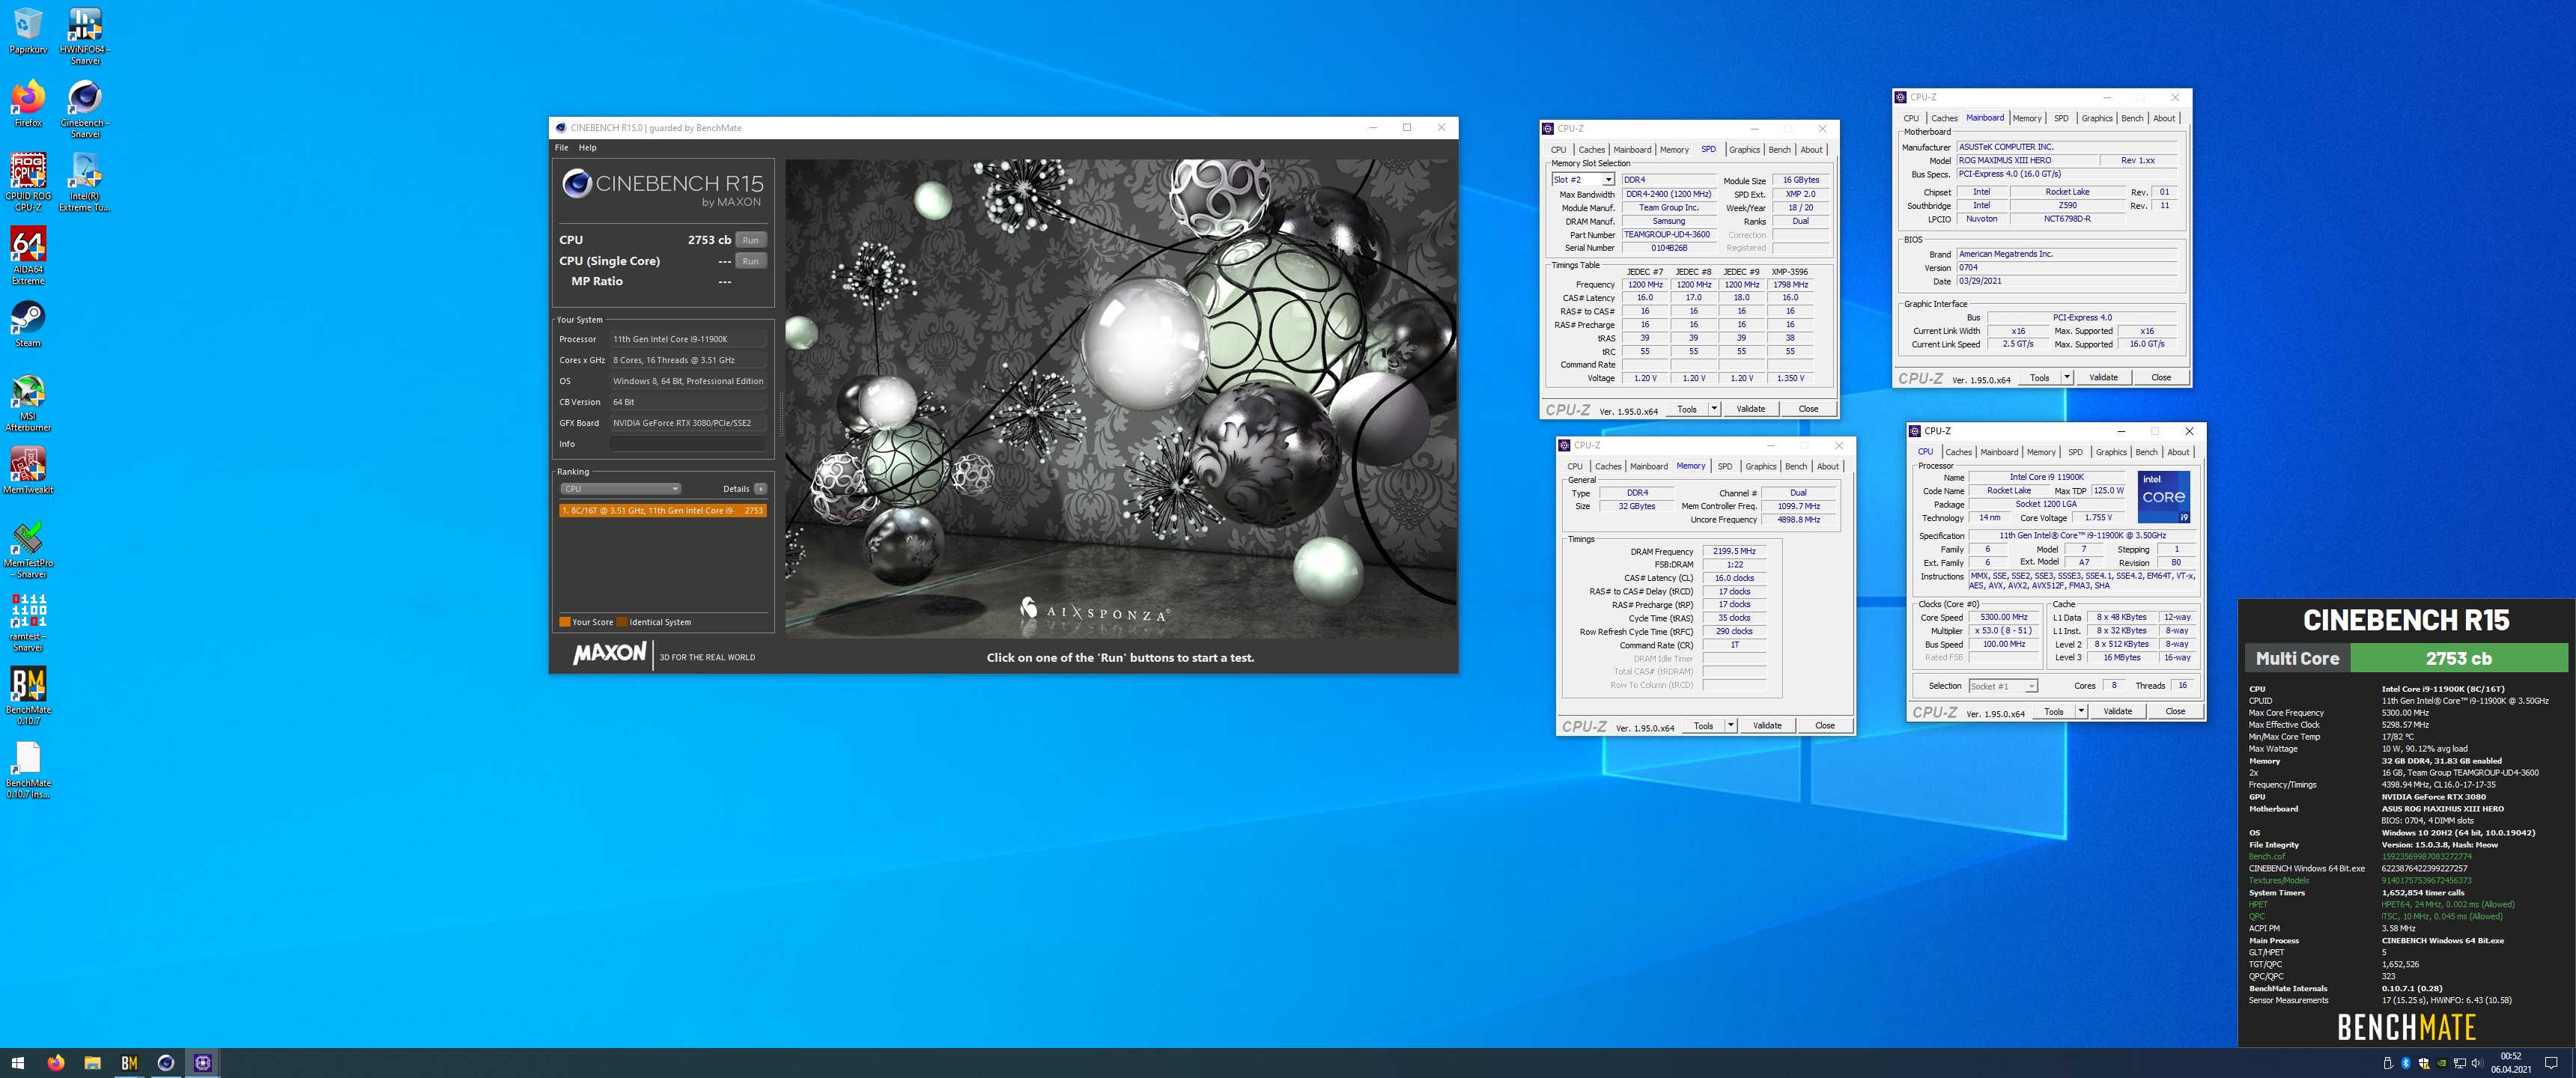This screenshot has height=1078, width=2576.
Task: Switch to Memory tab in CPU-Z SPD window
Action: click(x=1674, y=150)
